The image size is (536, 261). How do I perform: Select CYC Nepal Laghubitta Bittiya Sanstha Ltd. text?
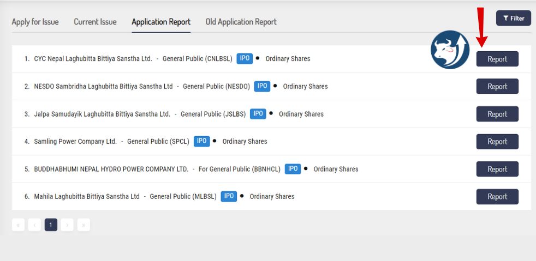pyautogui.click(x=93, y=59)
